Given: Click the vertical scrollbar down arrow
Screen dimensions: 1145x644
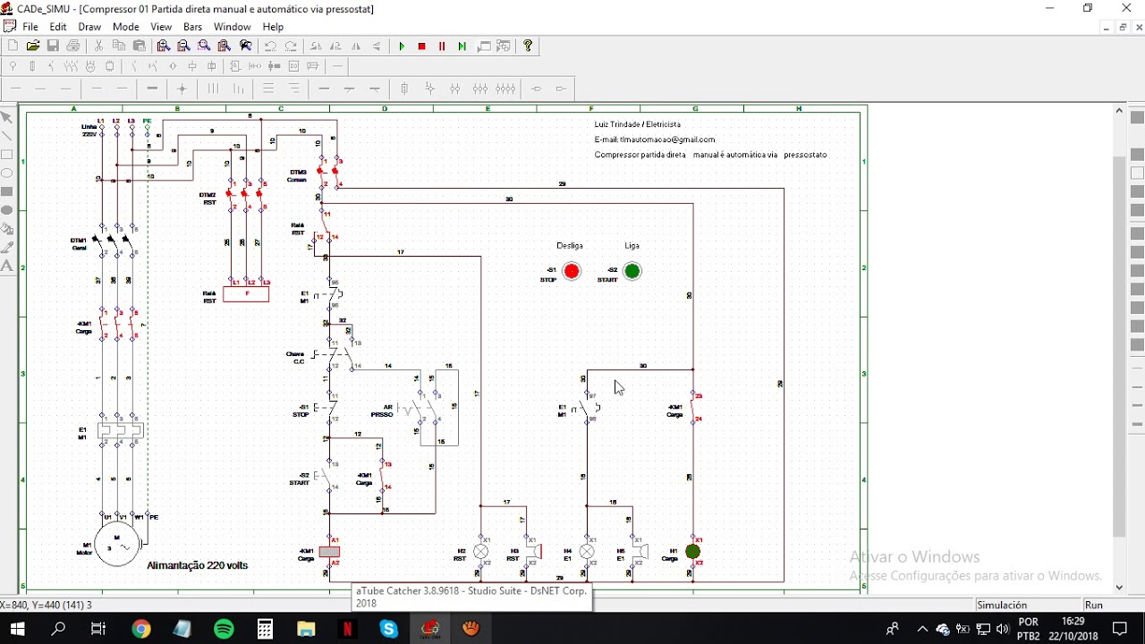Looking at the screenshot, I should 1119,588.
